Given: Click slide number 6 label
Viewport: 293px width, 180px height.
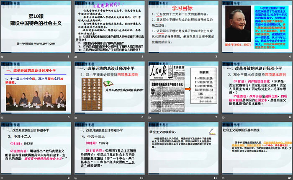Looking at the screenshot, I should pos(142,117).
